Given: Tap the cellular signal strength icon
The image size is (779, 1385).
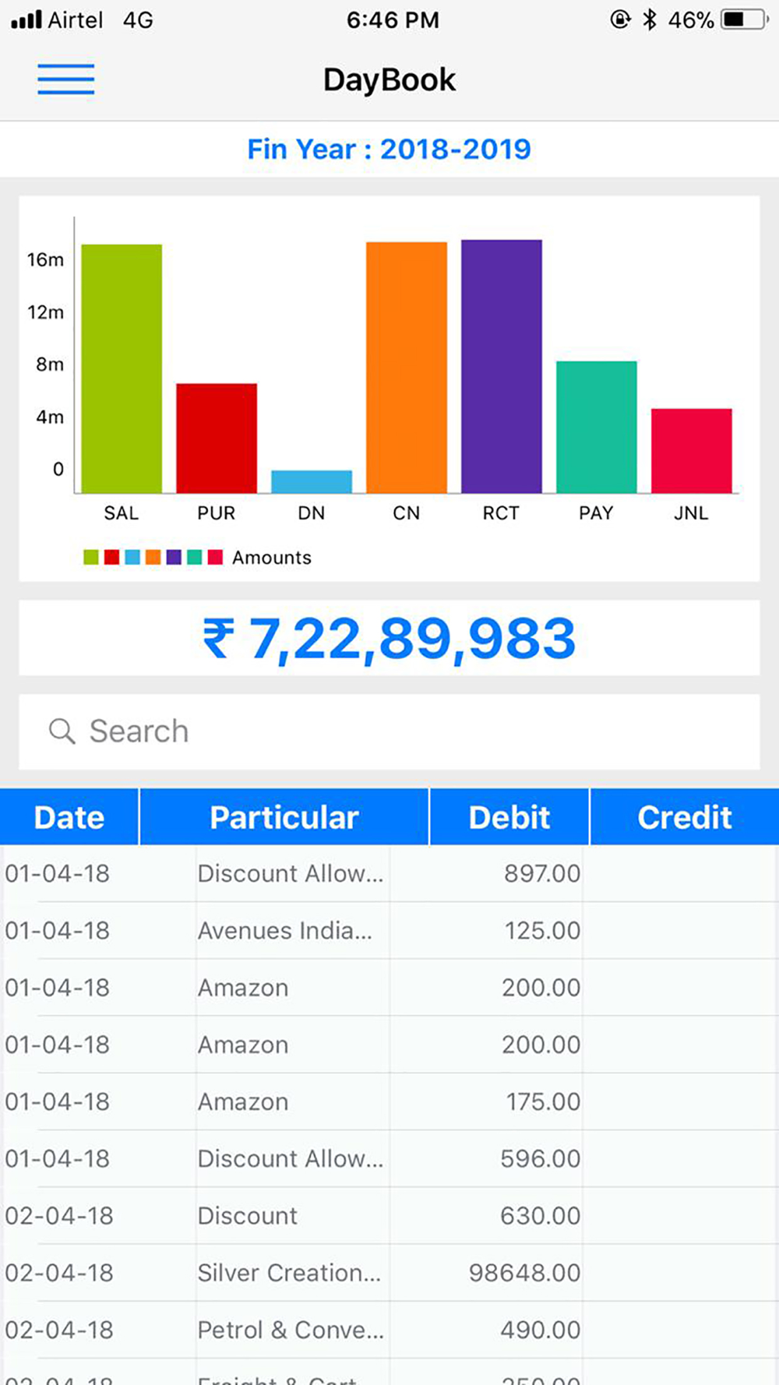Looking at the screenshot, I should point(26,19).
